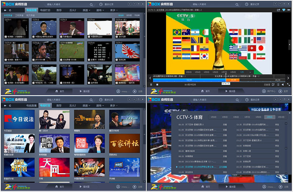Click search magnifier in live channel grid window

pos(91,5)
